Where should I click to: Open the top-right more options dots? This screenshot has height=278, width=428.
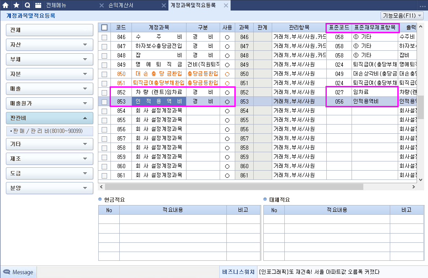(x=422, y=6)
